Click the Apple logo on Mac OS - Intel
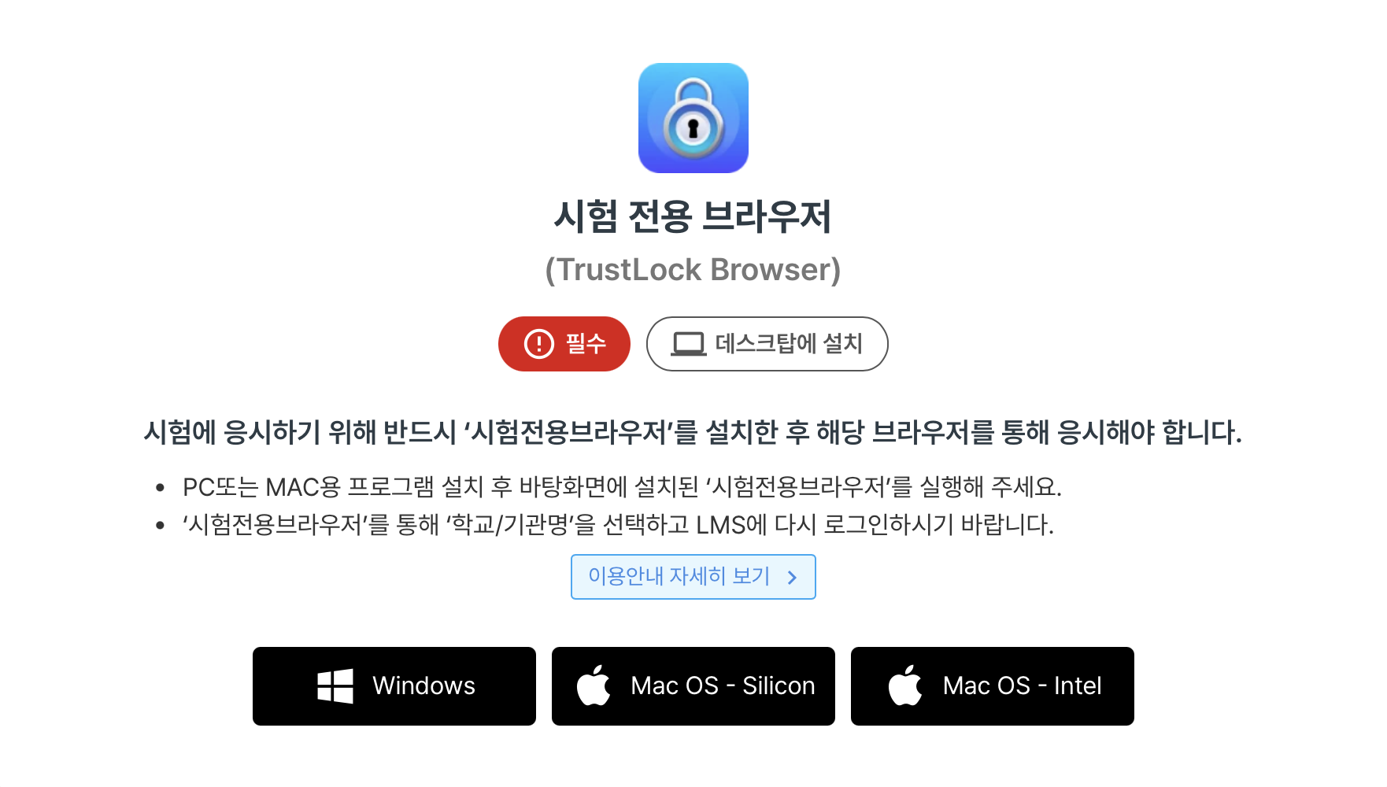 click(x=905, y=685)
